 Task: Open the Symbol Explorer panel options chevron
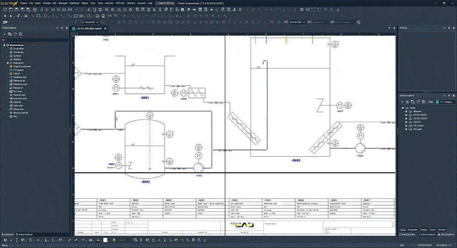click(444, 95)
